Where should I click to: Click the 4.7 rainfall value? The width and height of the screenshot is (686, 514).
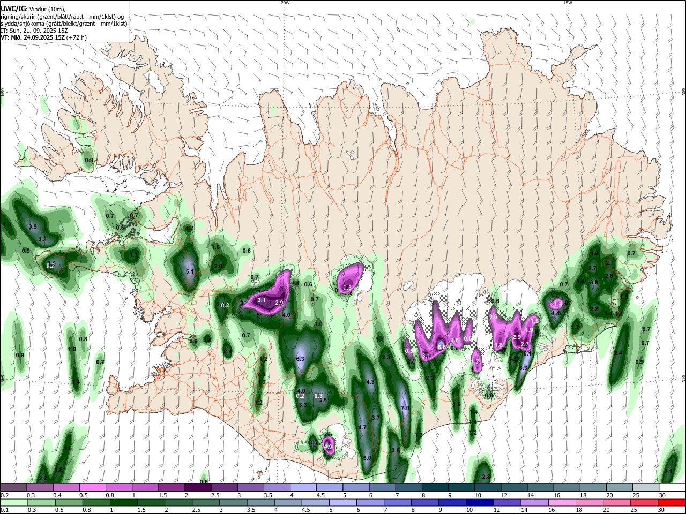(x=362, y=427)
